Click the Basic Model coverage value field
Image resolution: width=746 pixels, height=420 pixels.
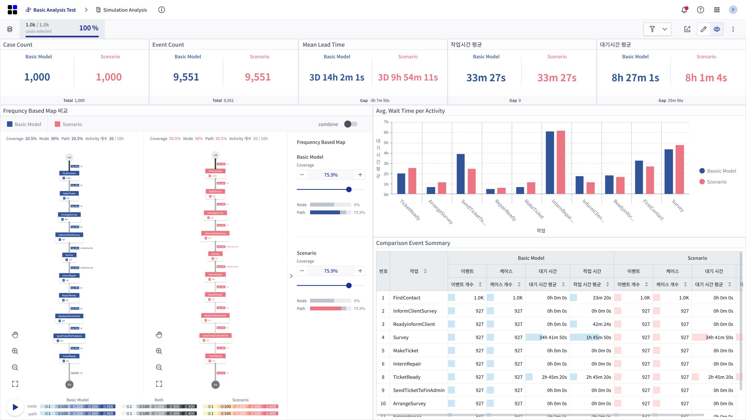[331, 175]
